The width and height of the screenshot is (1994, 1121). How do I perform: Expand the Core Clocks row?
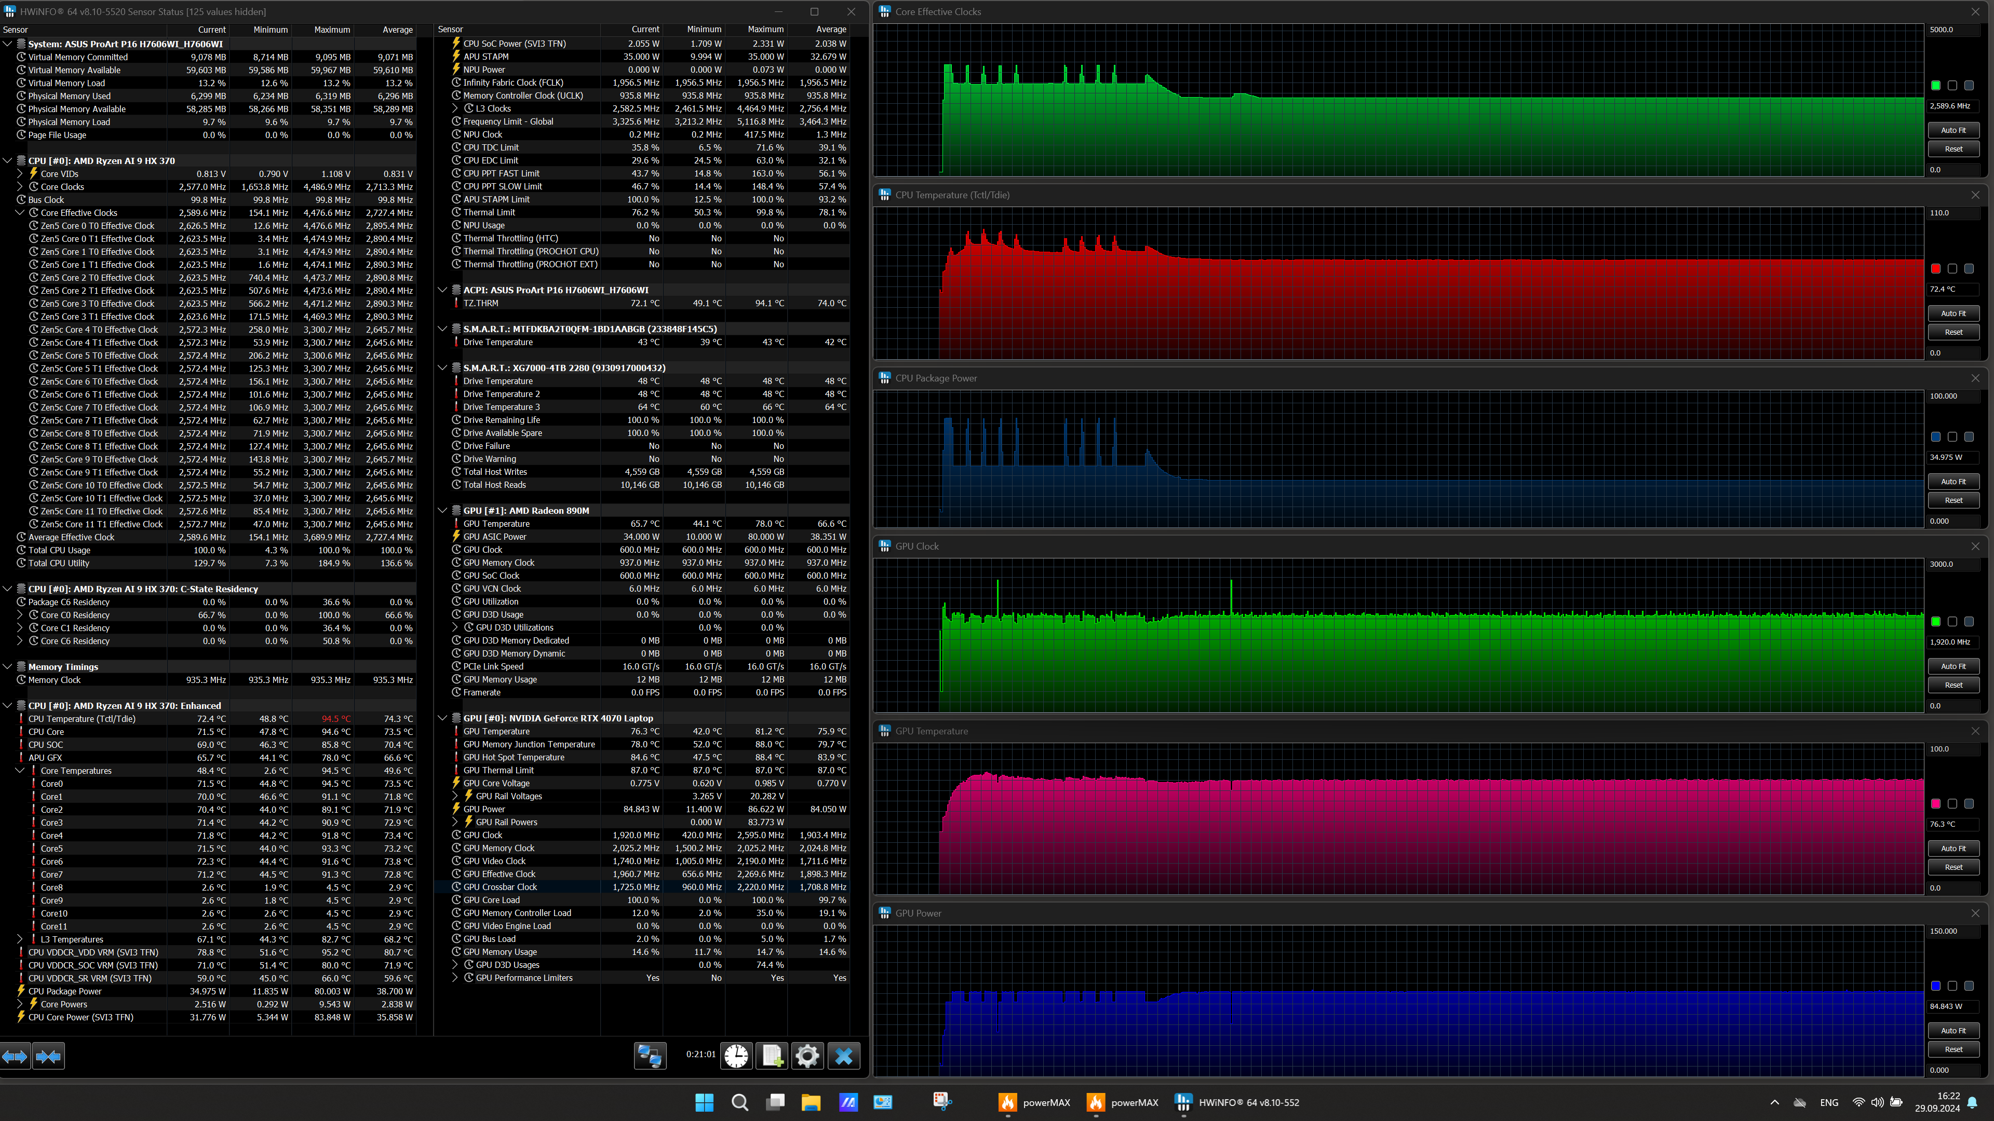(20, 187)
